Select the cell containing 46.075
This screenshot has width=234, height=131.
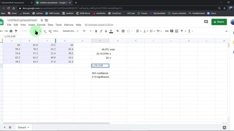[x=100, y=49]
